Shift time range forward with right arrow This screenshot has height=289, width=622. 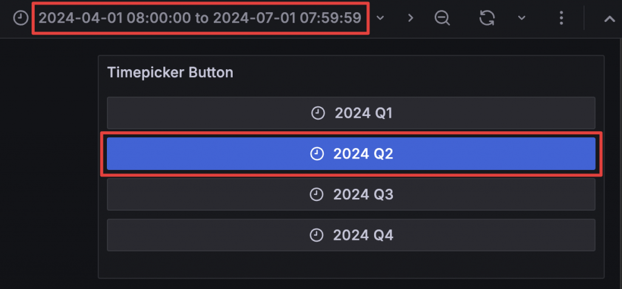(411, 18)
